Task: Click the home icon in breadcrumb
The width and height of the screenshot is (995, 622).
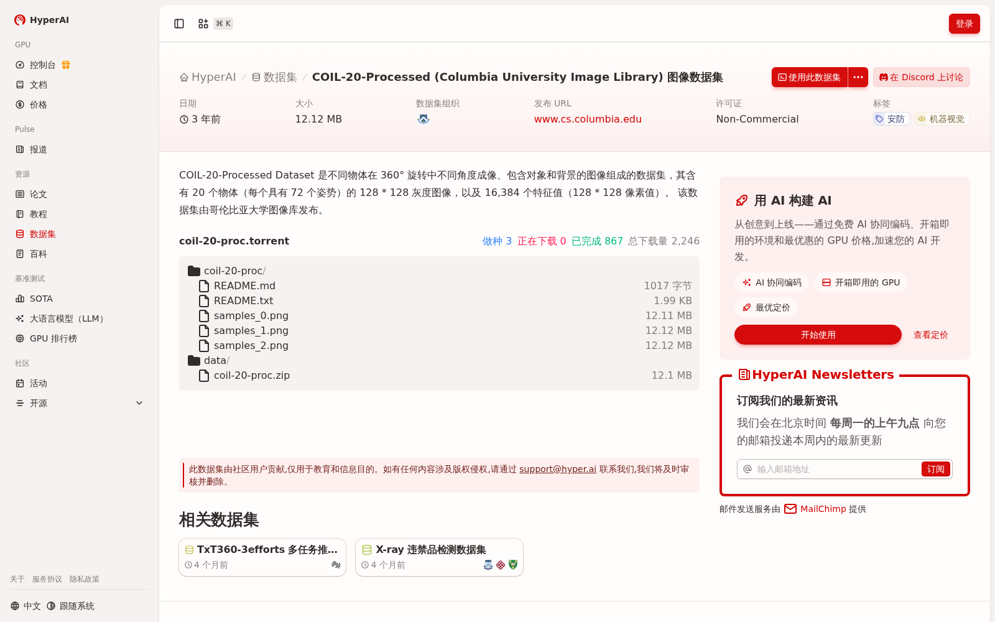Action: (x=184, y=77)
